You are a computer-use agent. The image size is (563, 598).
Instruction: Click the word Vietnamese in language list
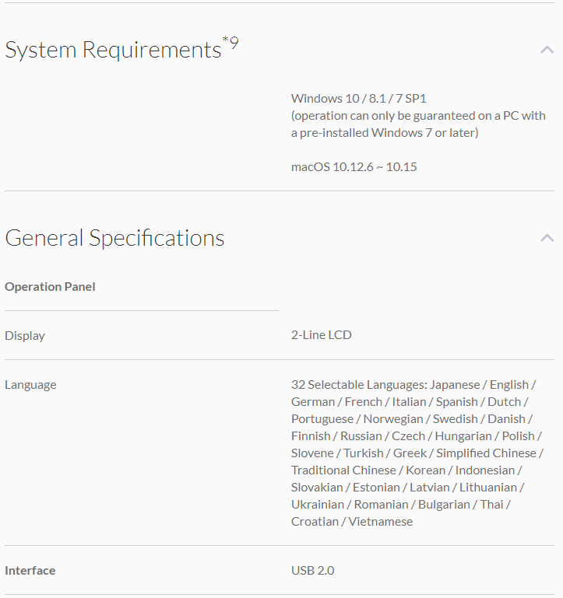(x=379, y=522)
